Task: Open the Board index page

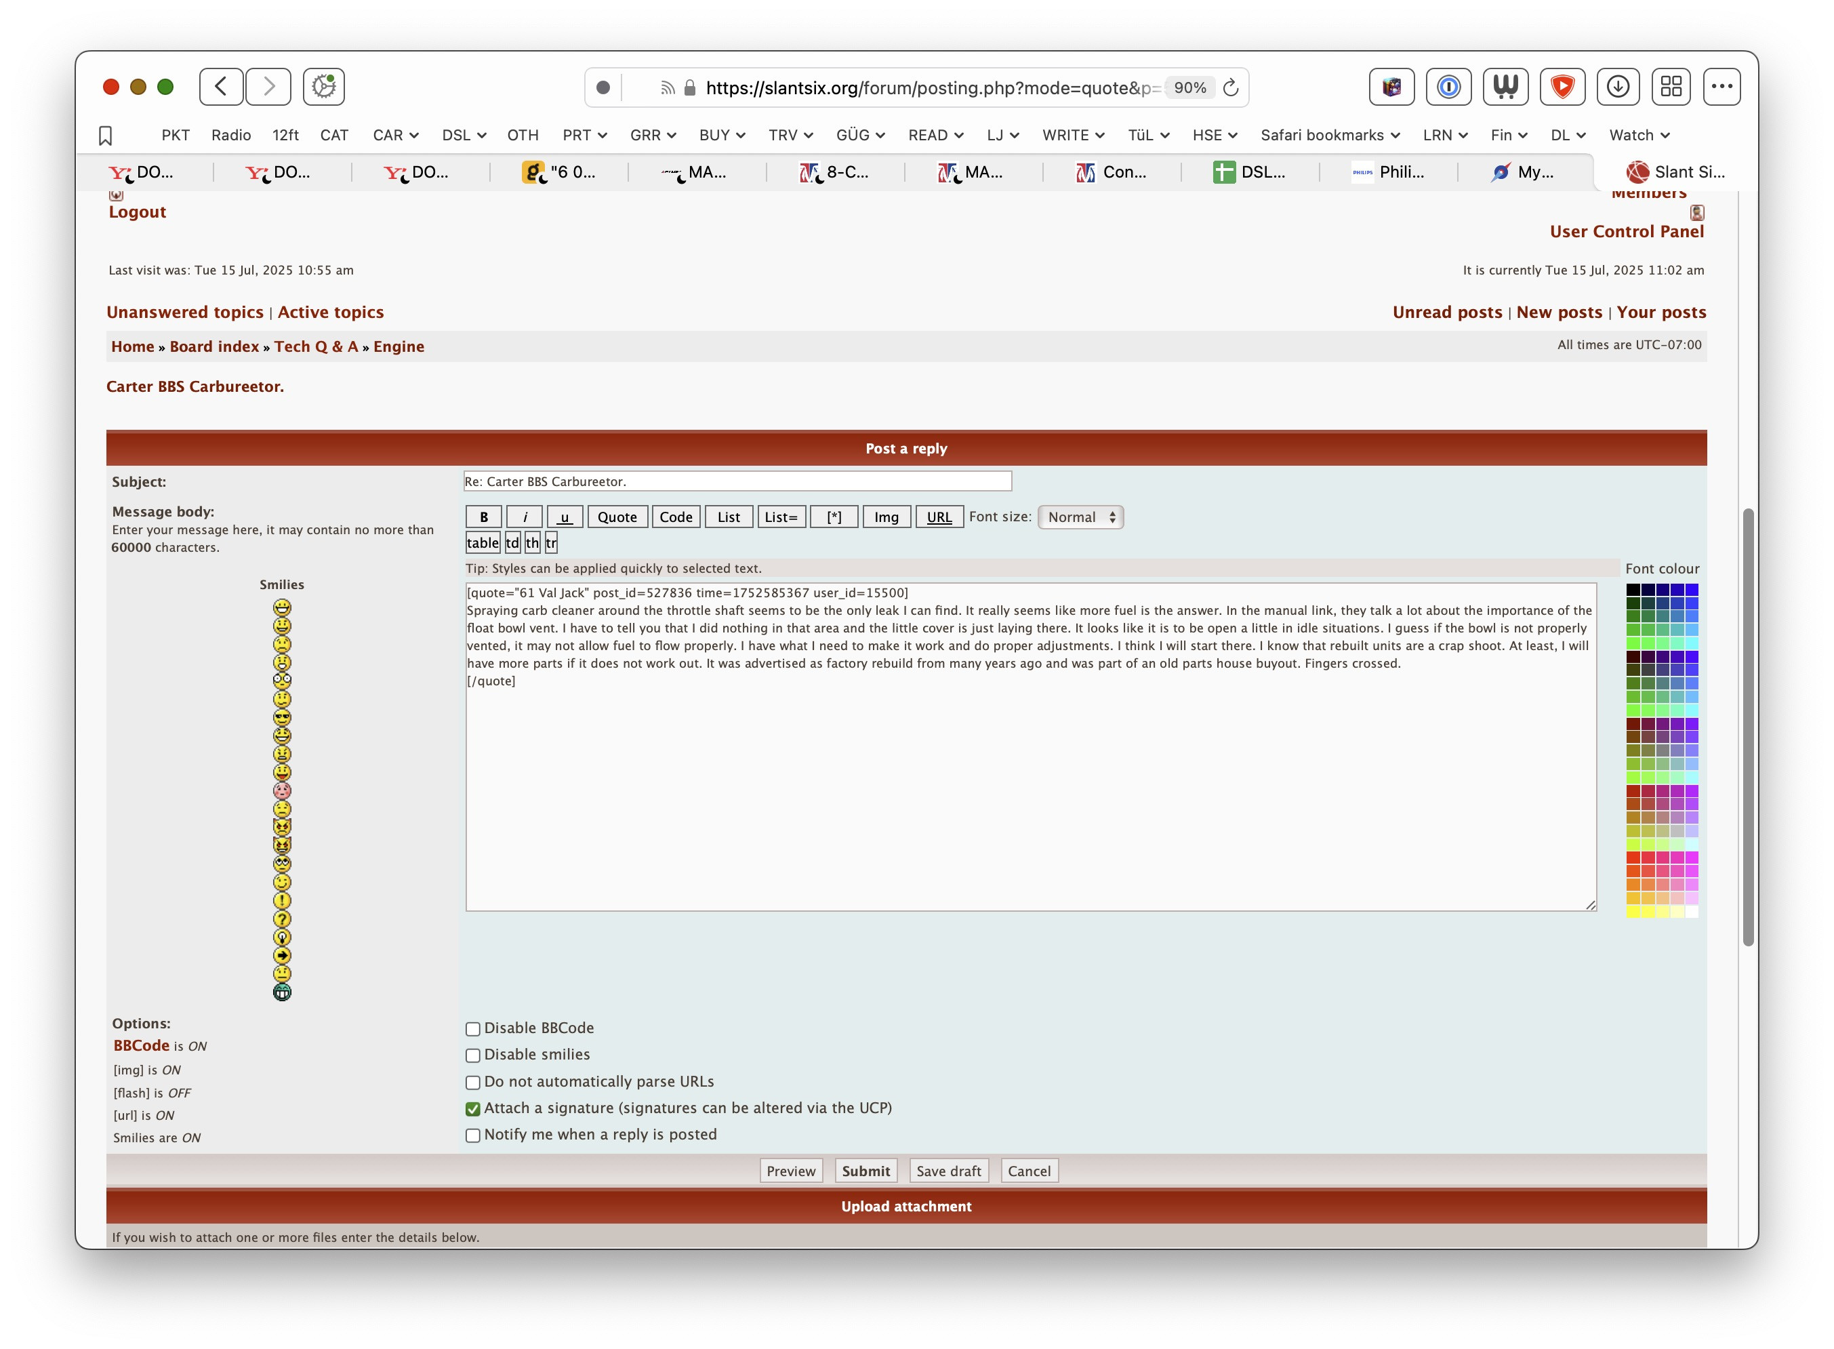Action: pos(213,346)
